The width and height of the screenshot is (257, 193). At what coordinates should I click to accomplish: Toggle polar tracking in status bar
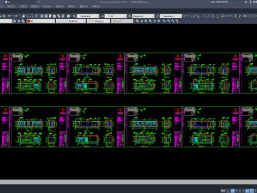(232, 191)
